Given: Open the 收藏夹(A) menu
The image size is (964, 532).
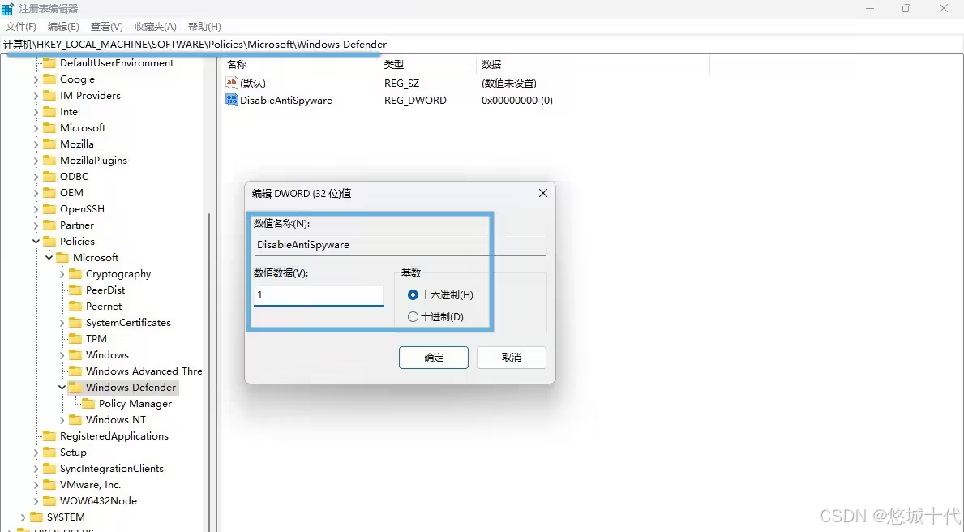Looking at the screenshot, I should 156,27.
